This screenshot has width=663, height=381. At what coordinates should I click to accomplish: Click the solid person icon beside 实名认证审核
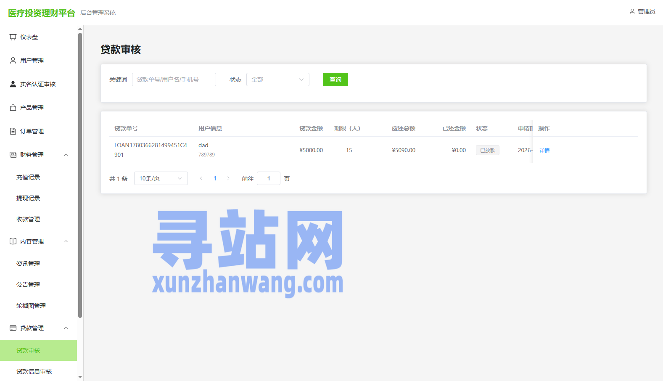tap(13, 84)
